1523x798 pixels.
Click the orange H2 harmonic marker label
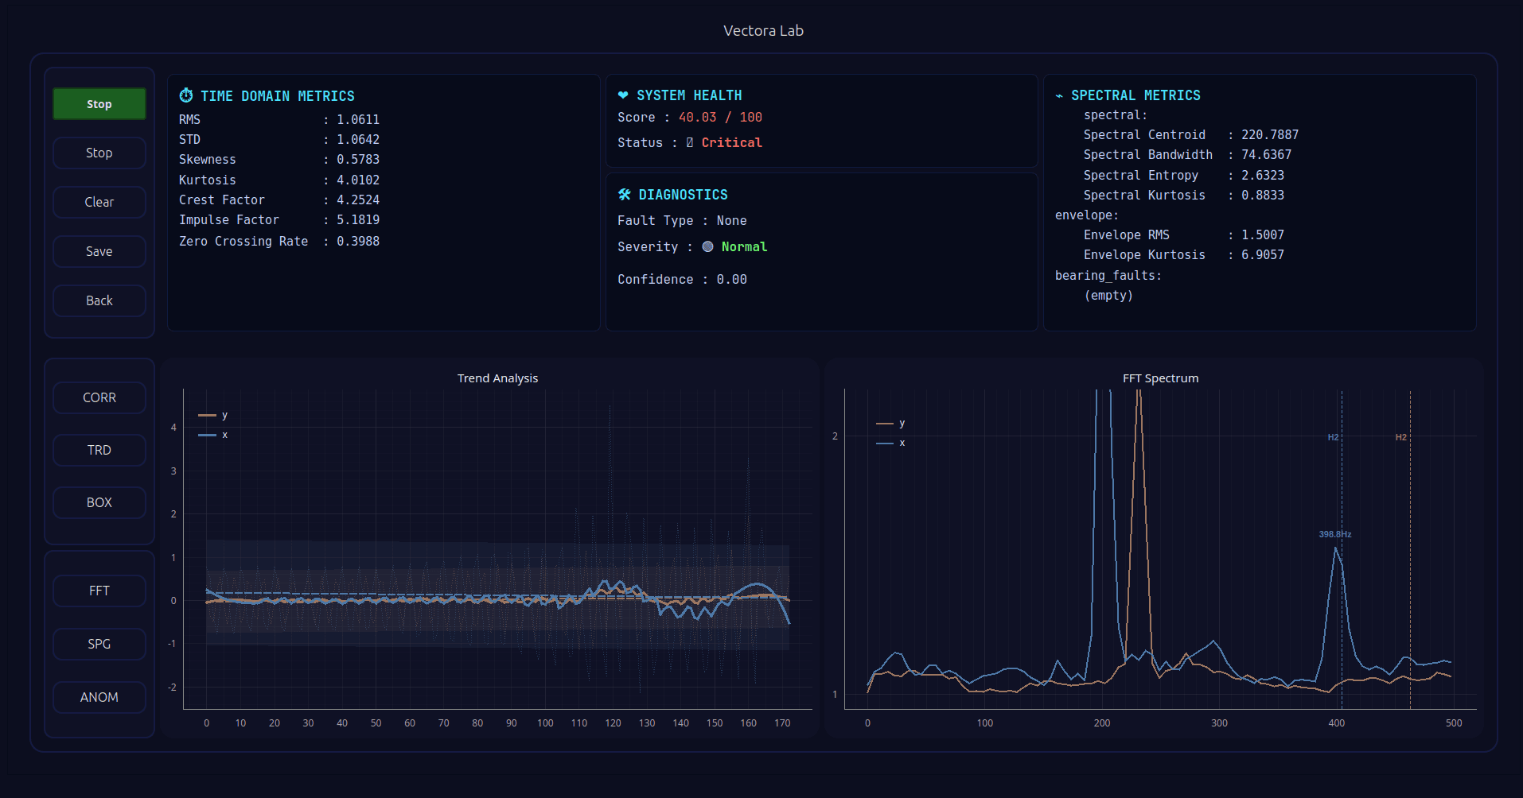(x=1401, y=437)
